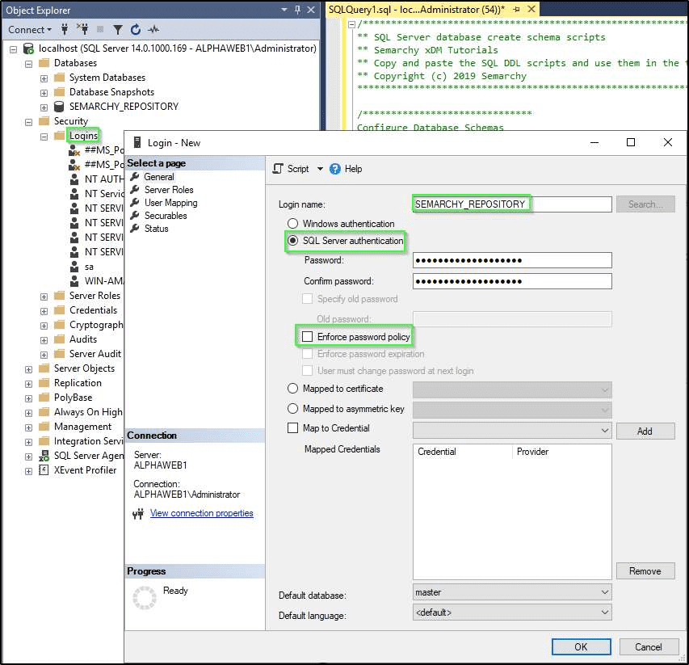Open the Script dropdown arrow
This screenshot has height=665, width=689.
320,169
